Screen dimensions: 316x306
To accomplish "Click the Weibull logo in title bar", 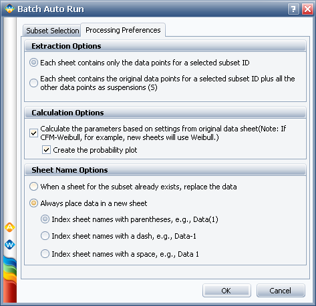I will [x=9, y=9].
